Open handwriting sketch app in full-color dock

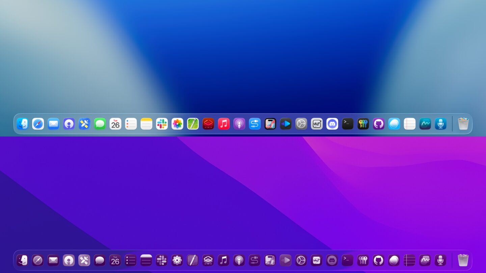(317, 124)
